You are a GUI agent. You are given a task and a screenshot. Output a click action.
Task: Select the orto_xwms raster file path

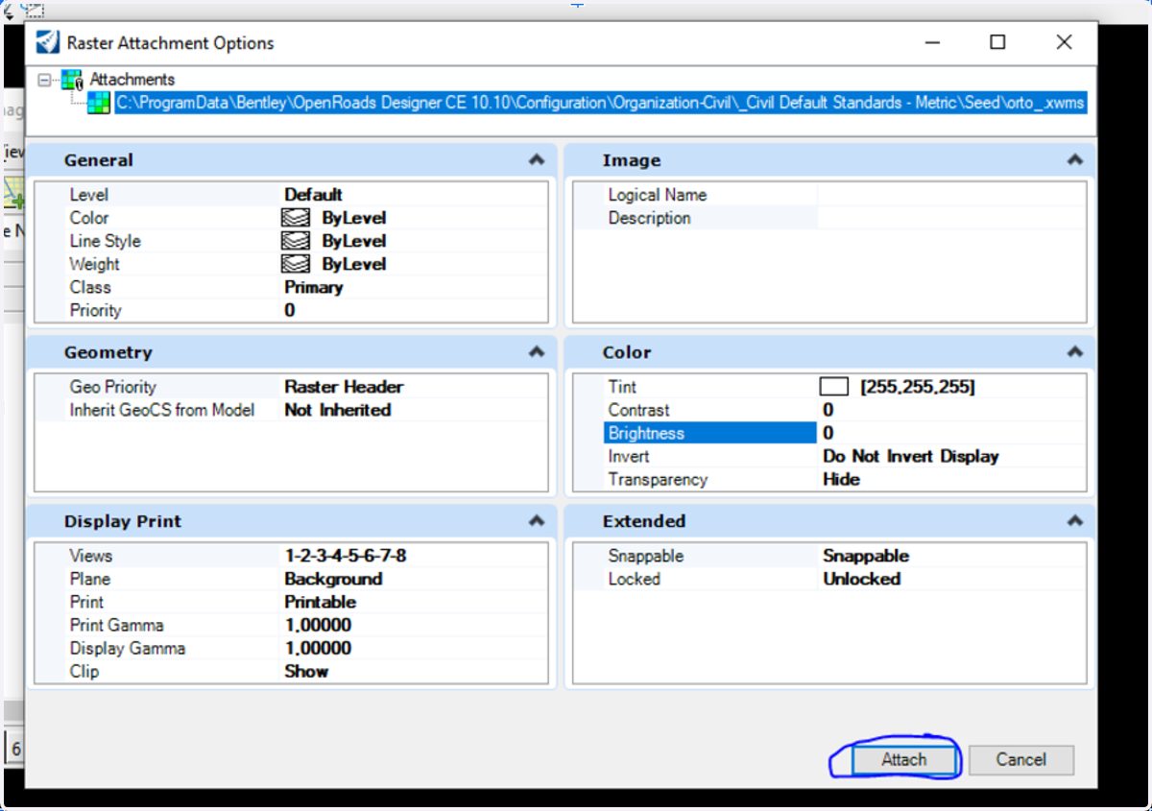pos(601,103)
